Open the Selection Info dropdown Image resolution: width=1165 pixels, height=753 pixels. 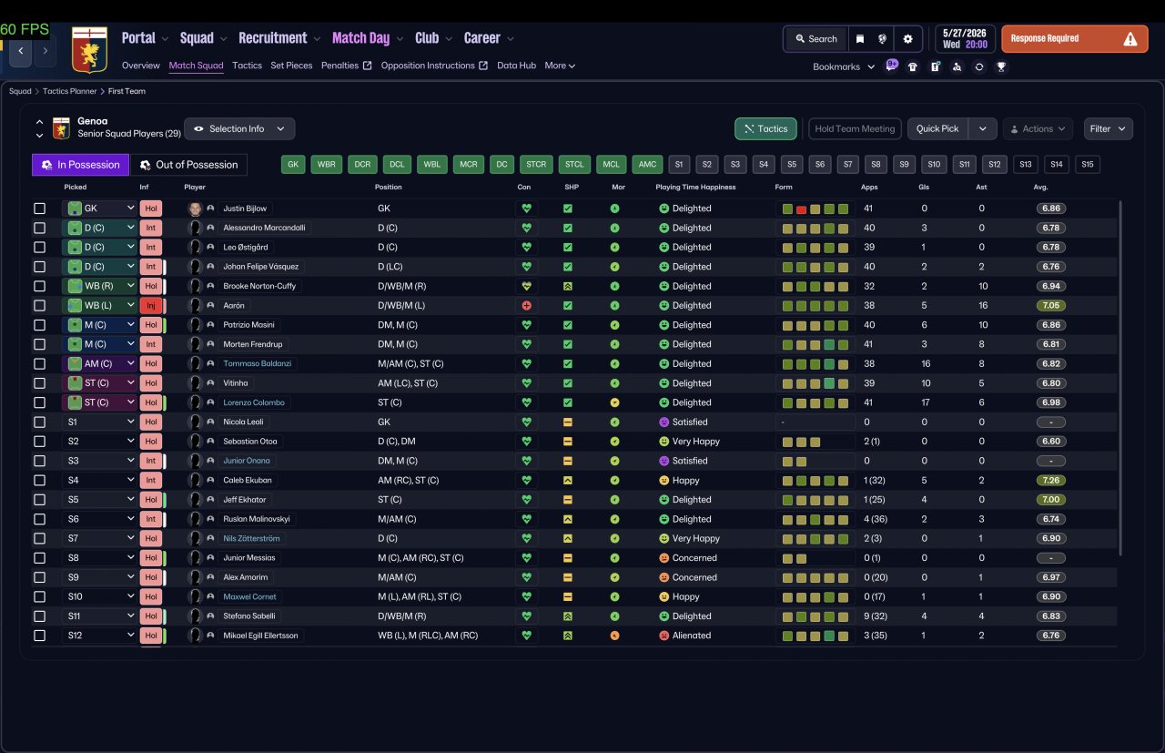tap(240, 128)
